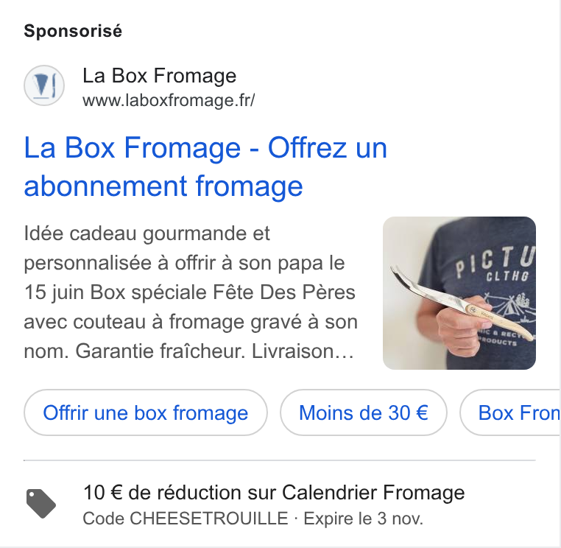Open the 'La Box Fromage - Offrez un' headline
This screenshot has height=548, width=561.
[x=205, y=147]
